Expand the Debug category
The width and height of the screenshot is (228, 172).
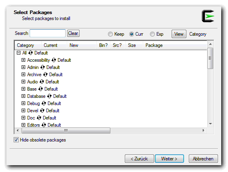pyautogui.click(x=23, y=103)
